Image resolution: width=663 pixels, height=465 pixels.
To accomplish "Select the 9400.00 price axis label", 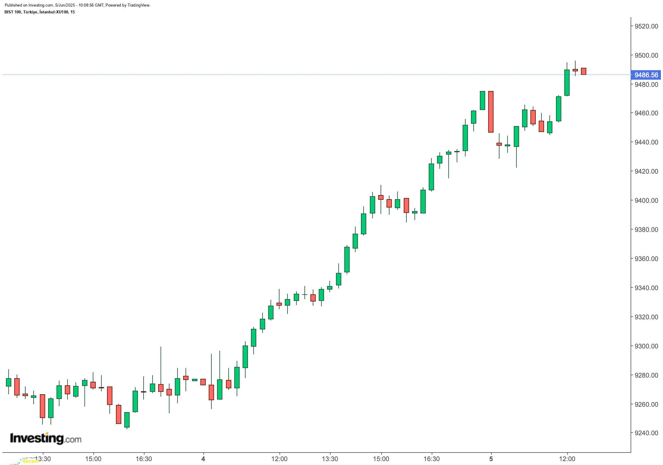I will tap(646, 200).
